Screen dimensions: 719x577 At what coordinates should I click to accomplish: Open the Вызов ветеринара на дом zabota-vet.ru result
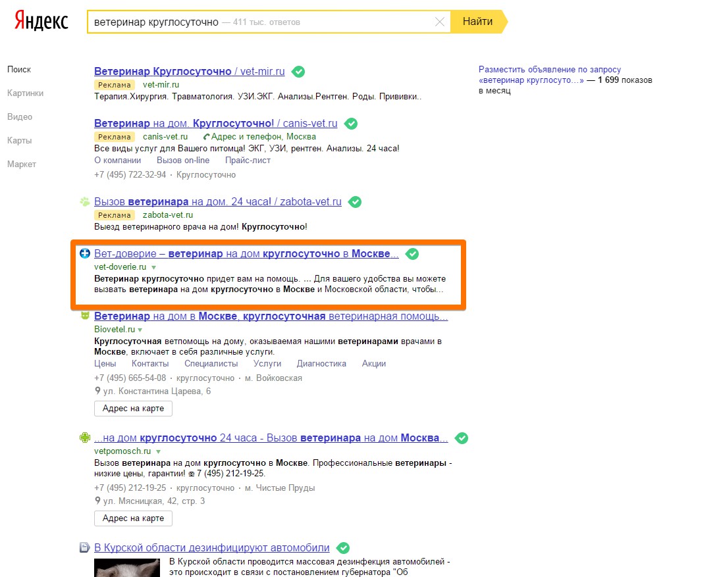point(218,201)
